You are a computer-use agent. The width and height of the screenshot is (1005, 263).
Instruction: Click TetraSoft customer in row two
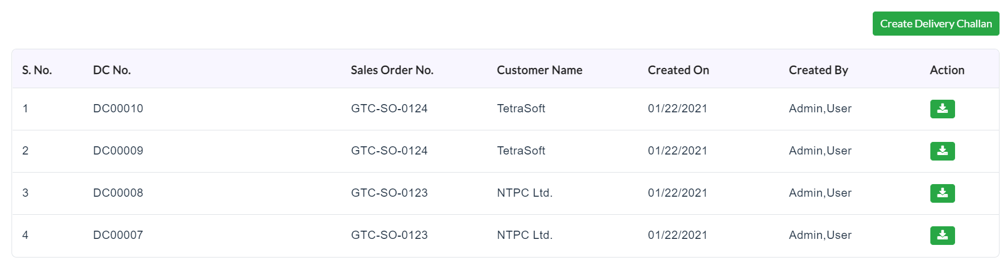(x=521, y=151)
